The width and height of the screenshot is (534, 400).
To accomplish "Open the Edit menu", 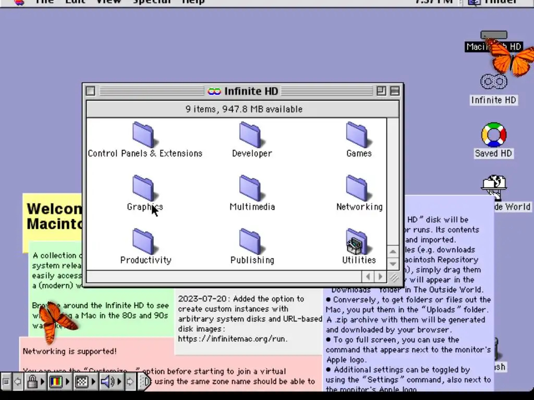I will [75, 2].
